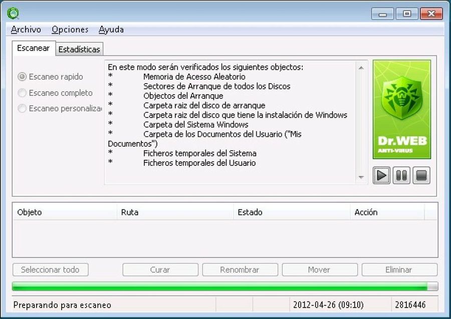Click the application icon in the title bar
Image resolution: width=451 pixels, height=319 pixels.
pos(15,13)
